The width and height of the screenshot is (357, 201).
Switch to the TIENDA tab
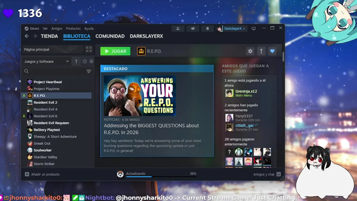click(x=49, y=36)
